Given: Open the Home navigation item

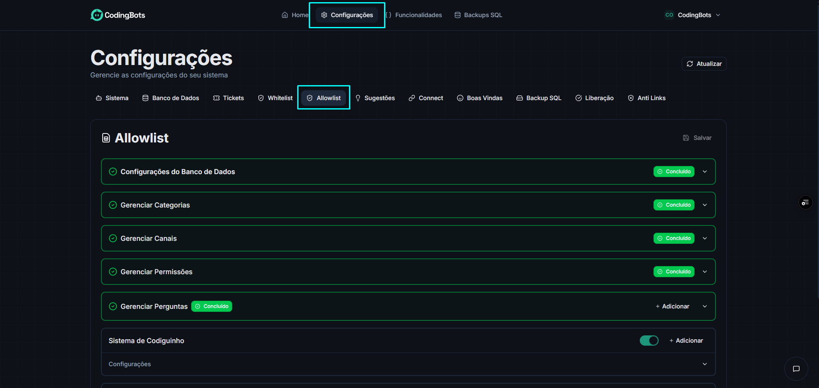Looking at the screenshot, I should pos(295,15).
